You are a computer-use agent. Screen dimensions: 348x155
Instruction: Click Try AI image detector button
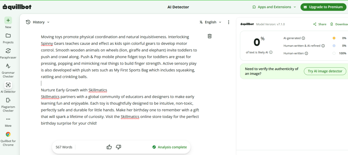point(325,71)
